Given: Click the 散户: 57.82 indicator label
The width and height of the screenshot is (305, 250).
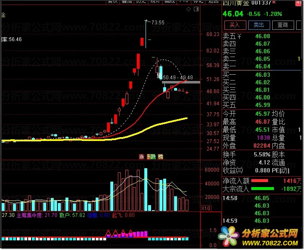Looking at the screenshot, I should pos(72,215).
